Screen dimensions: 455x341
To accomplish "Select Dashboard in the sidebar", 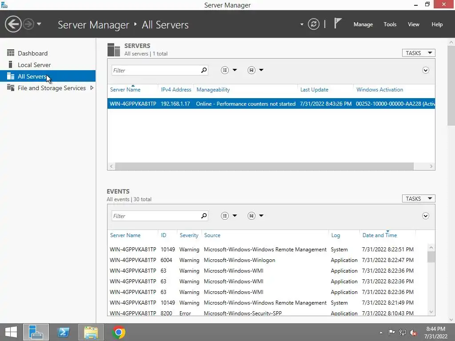I will click(32, 53).
